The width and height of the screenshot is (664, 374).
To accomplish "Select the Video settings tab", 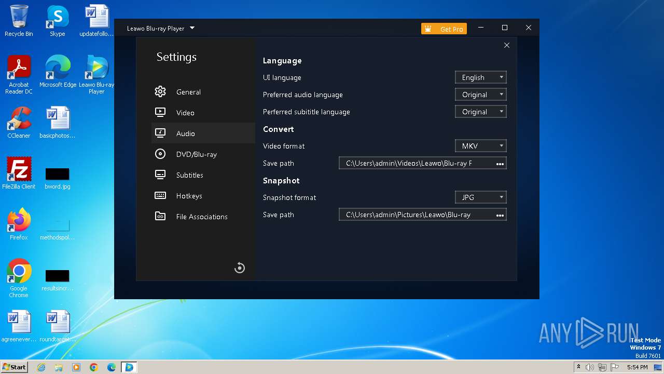I will click(203, 113).
